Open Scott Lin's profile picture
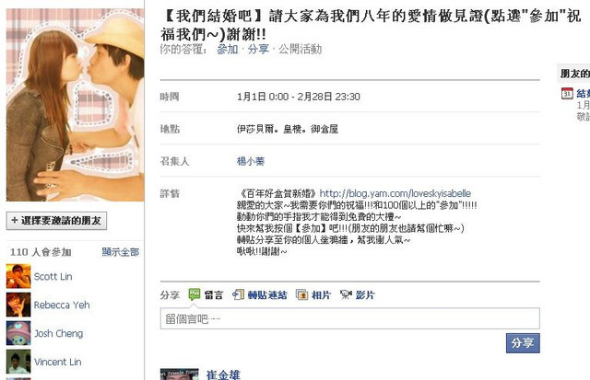The image size is (590, 380). click(x=18, y=276)
